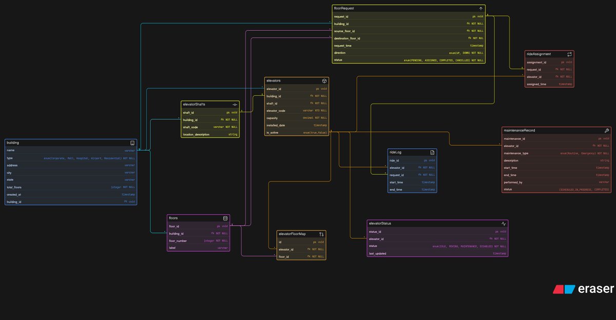Click last_updated field in elevatorStatus
This screenshot has height=320, width=616.
pos(437,253)
